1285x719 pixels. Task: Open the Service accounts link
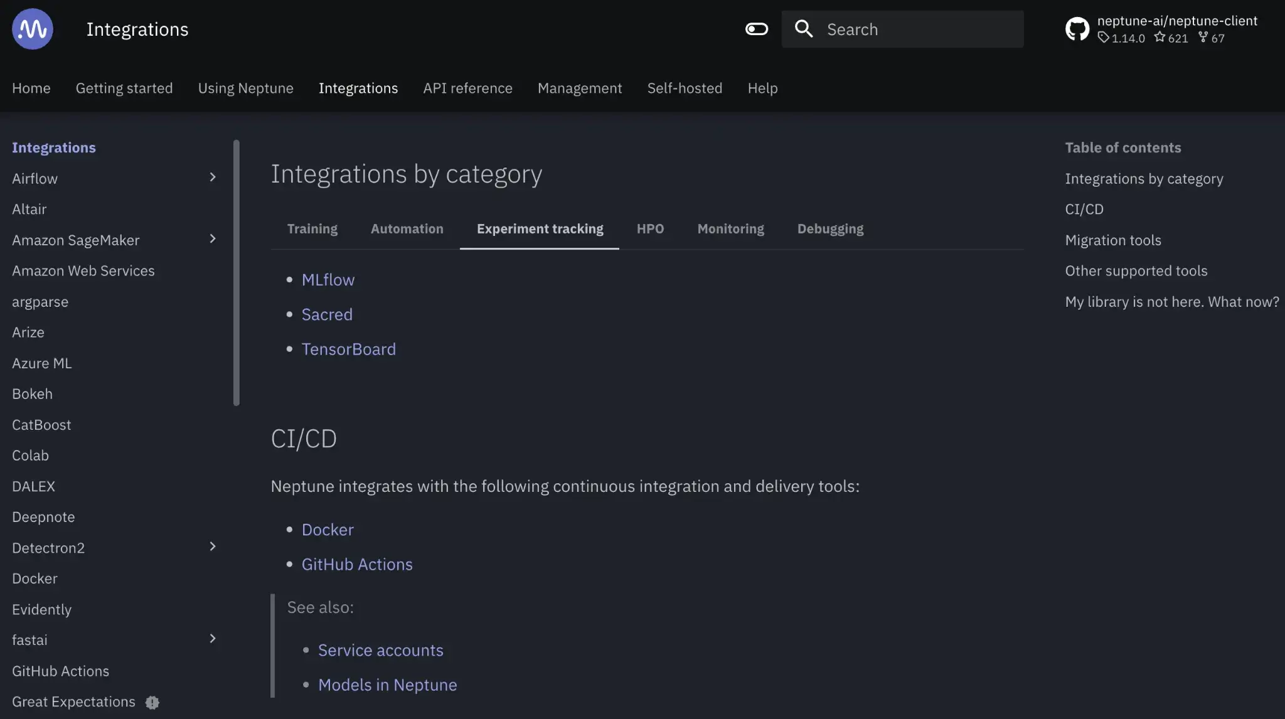point(380,651)
